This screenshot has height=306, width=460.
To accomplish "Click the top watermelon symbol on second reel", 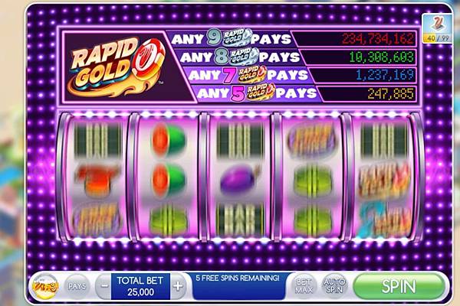I will [x=169, y=140].
